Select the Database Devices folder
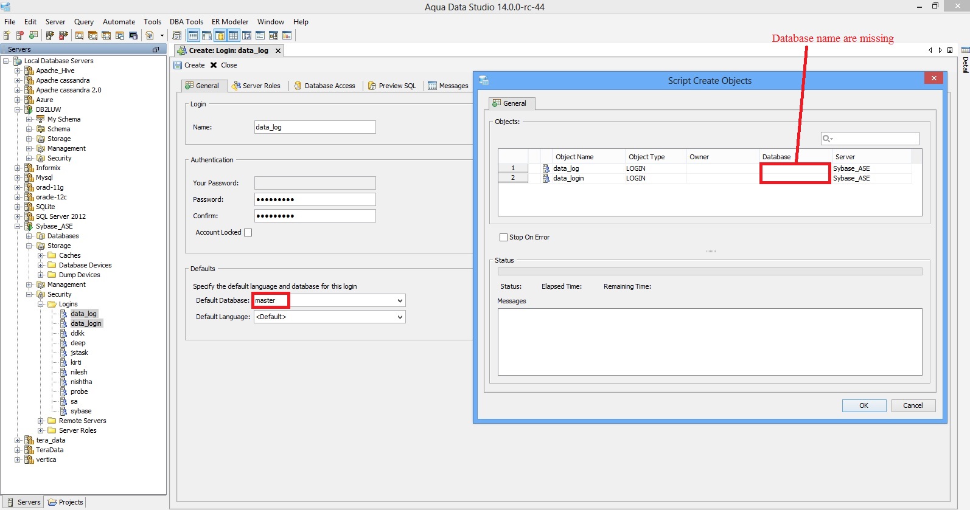Viewport: 970px width, 510px height. coord(85,265)
